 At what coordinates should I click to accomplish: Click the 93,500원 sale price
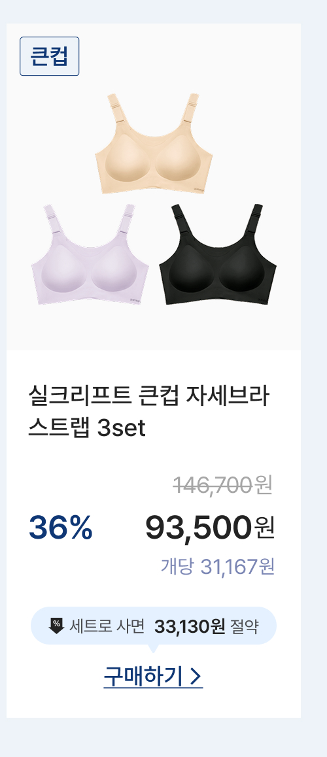point(210,528)
